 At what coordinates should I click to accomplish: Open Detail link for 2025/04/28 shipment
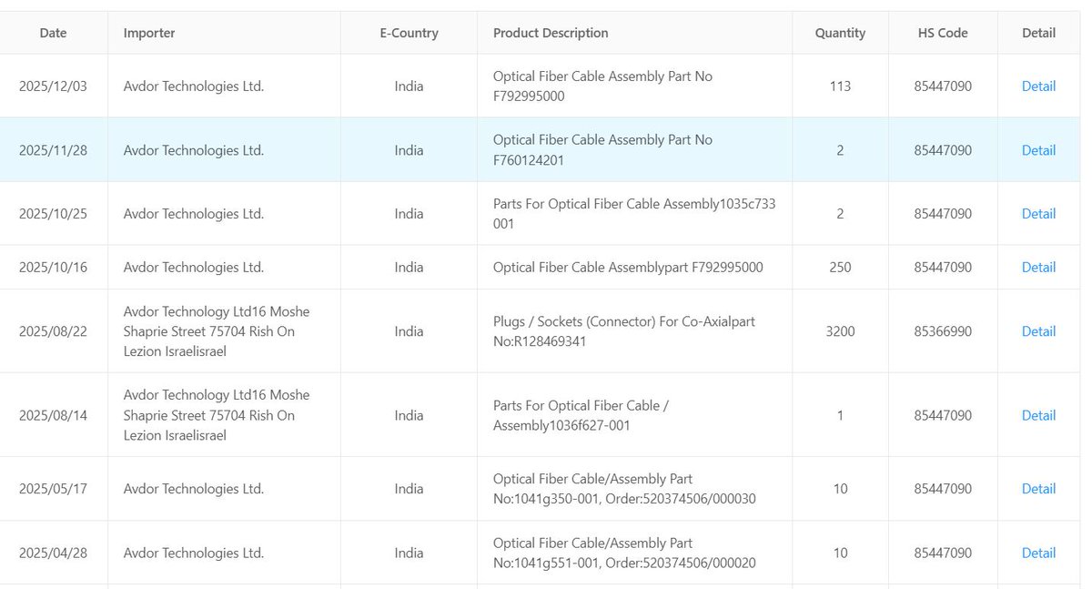(1038, 553)
